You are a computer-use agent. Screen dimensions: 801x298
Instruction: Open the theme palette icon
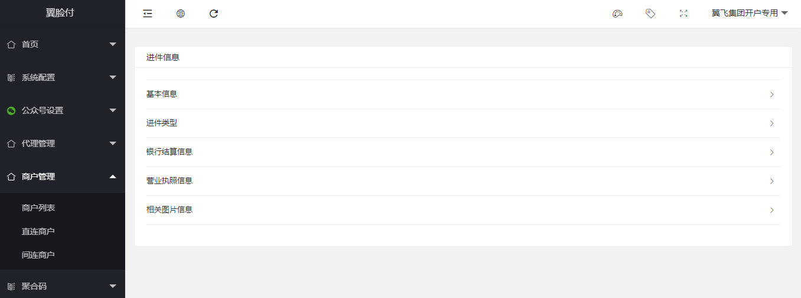coord(617,14)
